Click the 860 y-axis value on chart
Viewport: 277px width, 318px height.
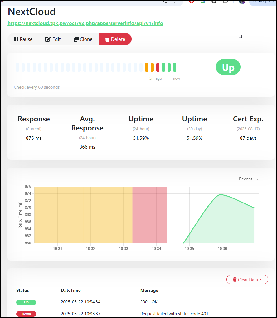tap(28, 243)
